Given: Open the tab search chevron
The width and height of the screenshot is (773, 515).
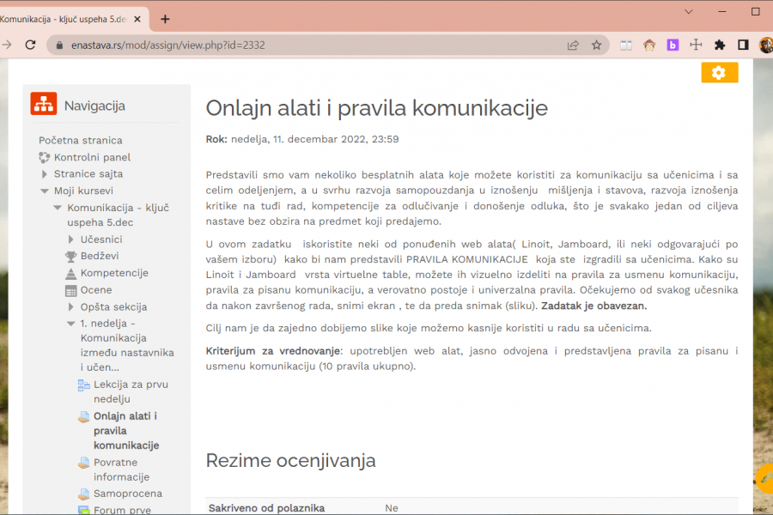Looking at the screenshot, I should tap(689, 12).
